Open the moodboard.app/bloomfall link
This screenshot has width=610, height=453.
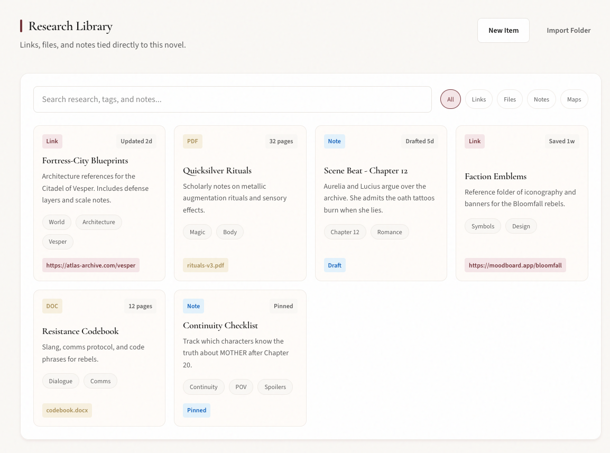[x=515, y=265]
